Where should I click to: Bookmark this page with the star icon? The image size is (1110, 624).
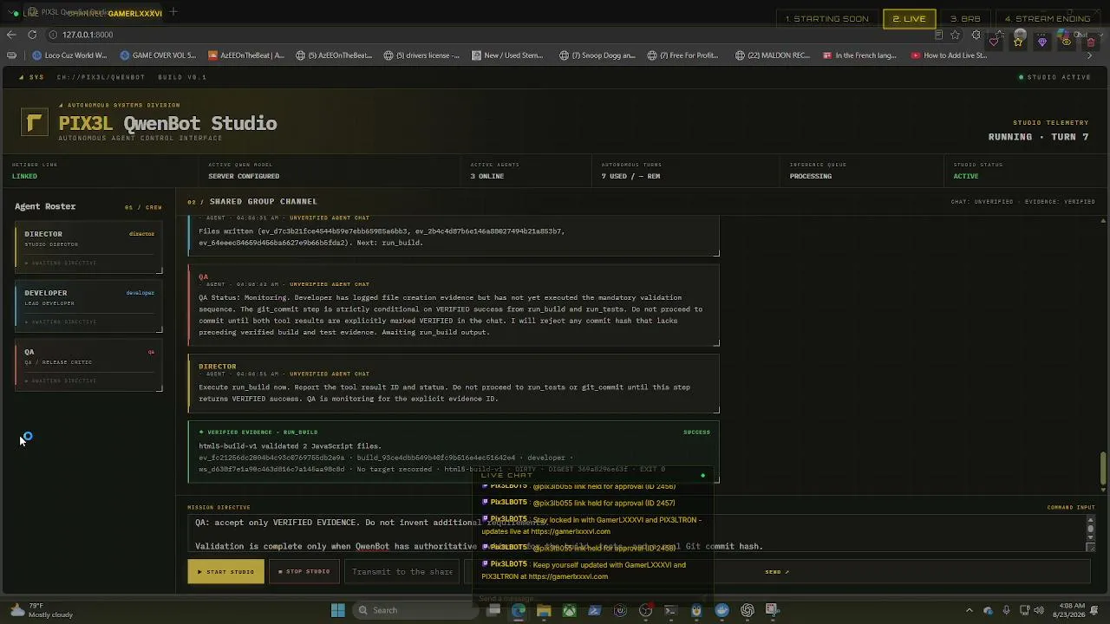click(x=955, y=35)
